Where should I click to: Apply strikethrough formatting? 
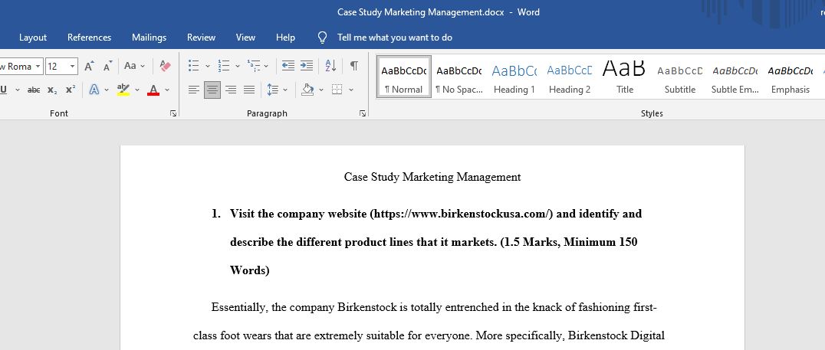click(x=34, y=90)
